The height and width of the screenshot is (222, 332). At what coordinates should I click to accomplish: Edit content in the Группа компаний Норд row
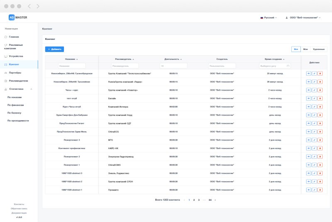[x=314, y=115]
